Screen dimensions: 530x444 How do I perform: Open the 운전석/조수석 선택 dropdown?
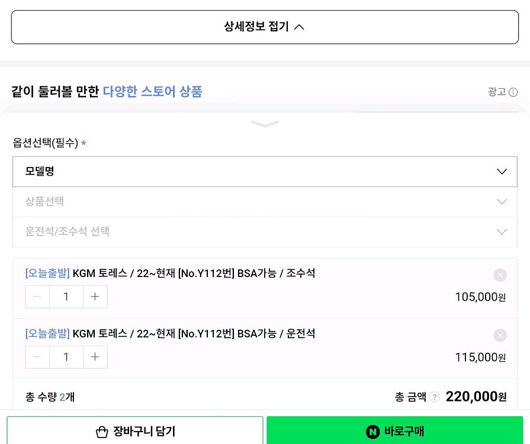265,231
